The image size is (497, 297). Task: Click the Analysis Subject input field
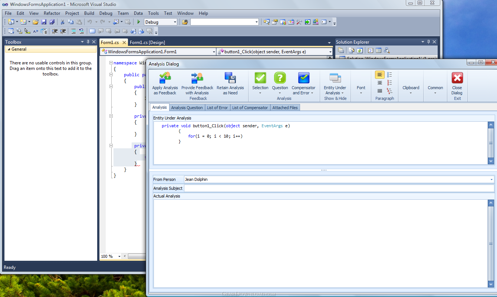tap(339, 188)
